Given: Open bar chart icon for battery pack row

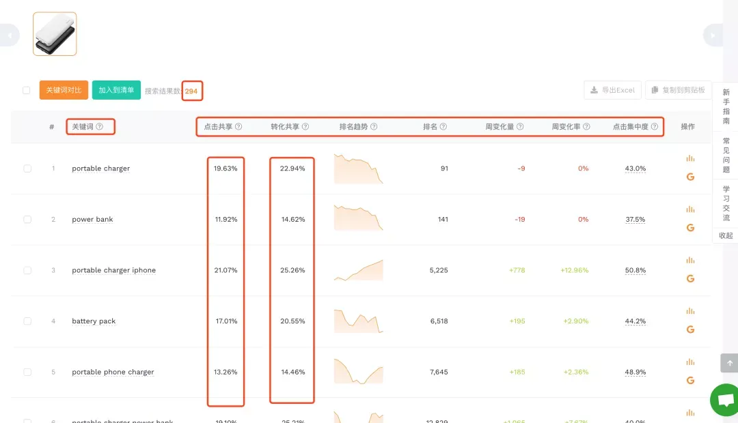Looking at the screenshot, I should (690, 310).
